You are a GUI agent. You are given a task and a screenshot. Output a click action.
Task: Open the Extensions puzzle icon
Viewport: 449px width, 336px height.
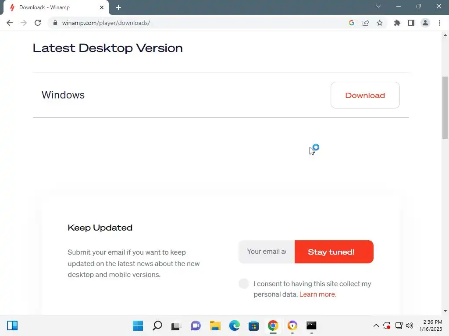pyautogui.click(x=397, y=23)
